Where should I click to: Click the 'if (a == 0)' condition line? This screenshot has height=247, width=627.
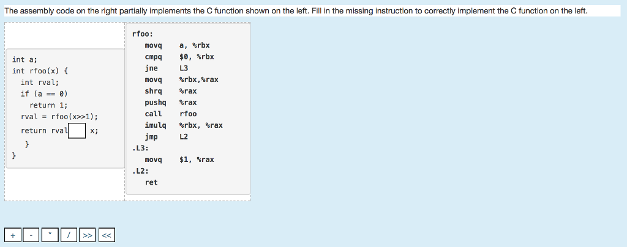pos(43,94)
